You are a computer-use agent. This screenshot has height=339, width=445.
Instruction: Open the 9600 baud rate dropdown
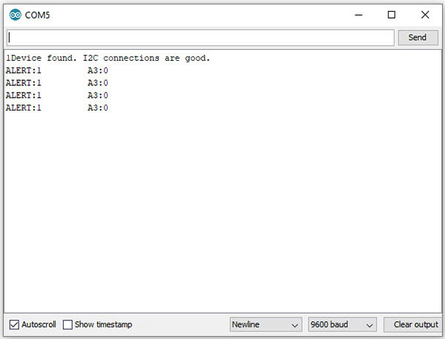click(x=342, y=324)
